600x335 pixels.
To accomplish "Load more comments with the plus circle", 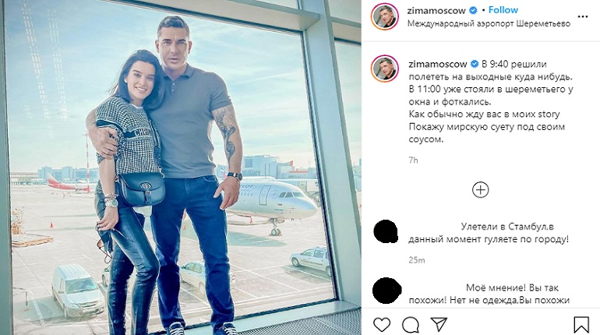I will 480,189.
